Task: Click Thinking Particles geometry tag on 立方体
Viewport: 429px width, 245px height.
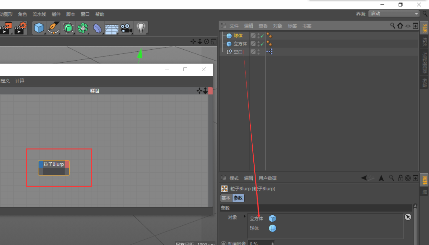Action: point(269,44)
